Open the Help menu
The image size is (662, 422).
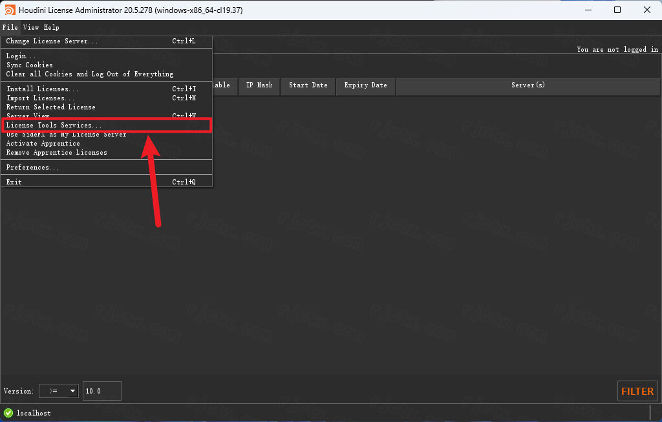[51, 27]
